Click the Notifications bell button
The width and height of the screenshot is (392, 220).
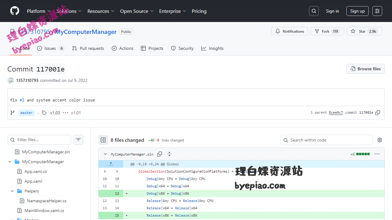(290, 31)
